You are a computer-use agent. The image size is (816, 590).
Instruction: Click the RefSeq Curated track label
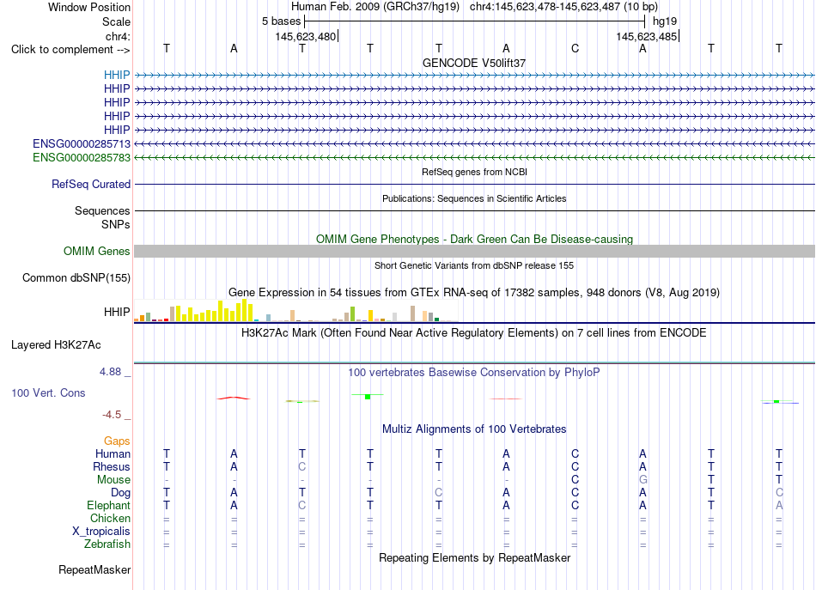coord(91,184)
